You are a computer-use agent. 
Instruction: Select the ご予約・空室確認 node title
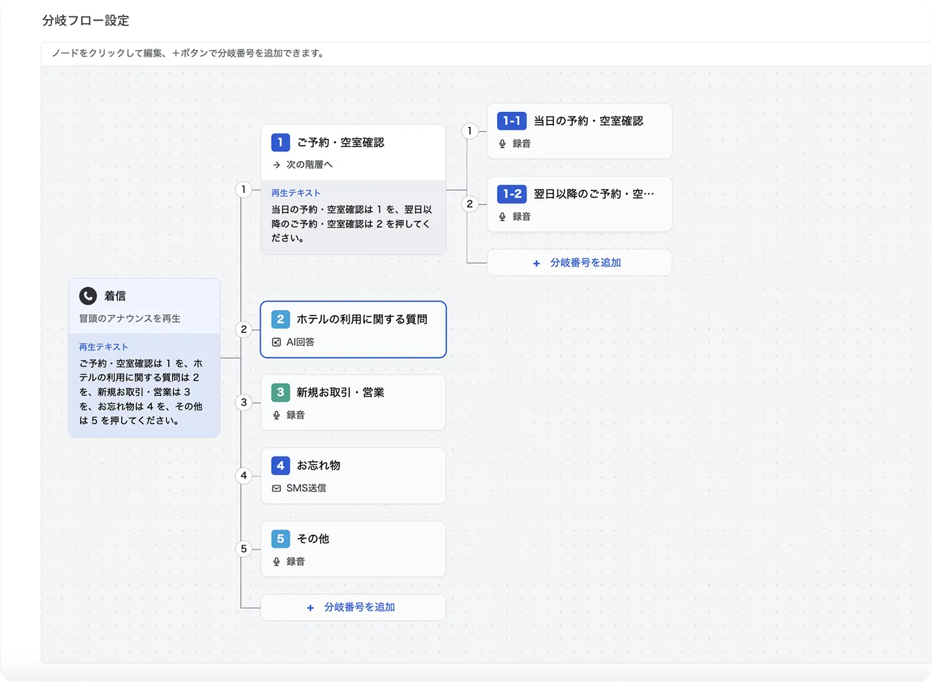[x=341, y=142]
